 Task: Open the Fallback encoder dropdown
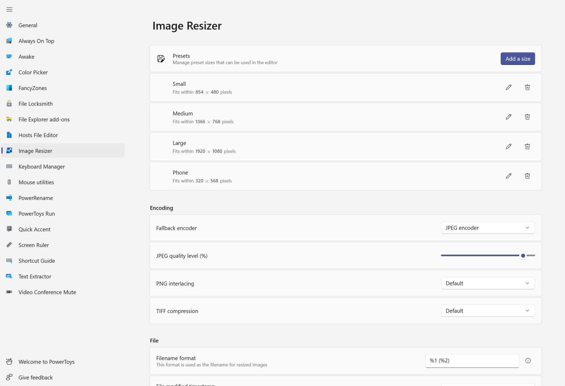[487, 228]
